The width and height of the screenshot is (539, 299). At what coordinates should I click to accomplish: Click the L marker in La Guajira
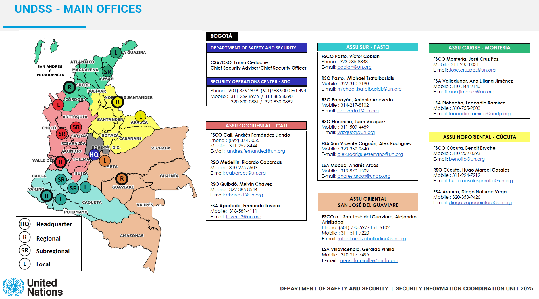coord(116,53)
